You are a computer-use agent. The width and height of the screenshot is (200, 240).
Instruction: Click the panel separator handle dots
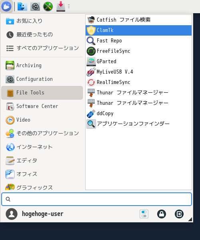[69, 6]
